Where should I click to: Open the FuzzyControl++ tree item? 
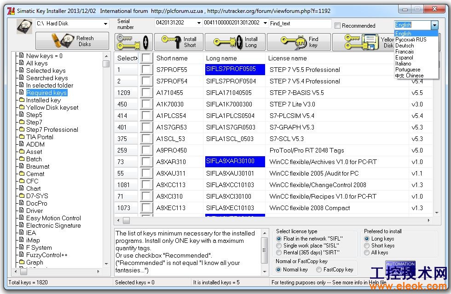47,255
